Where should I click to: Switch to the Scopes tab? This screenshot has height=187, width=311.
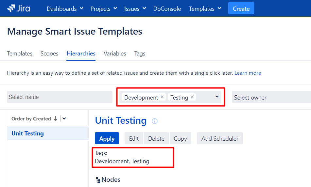pos(49,54)
